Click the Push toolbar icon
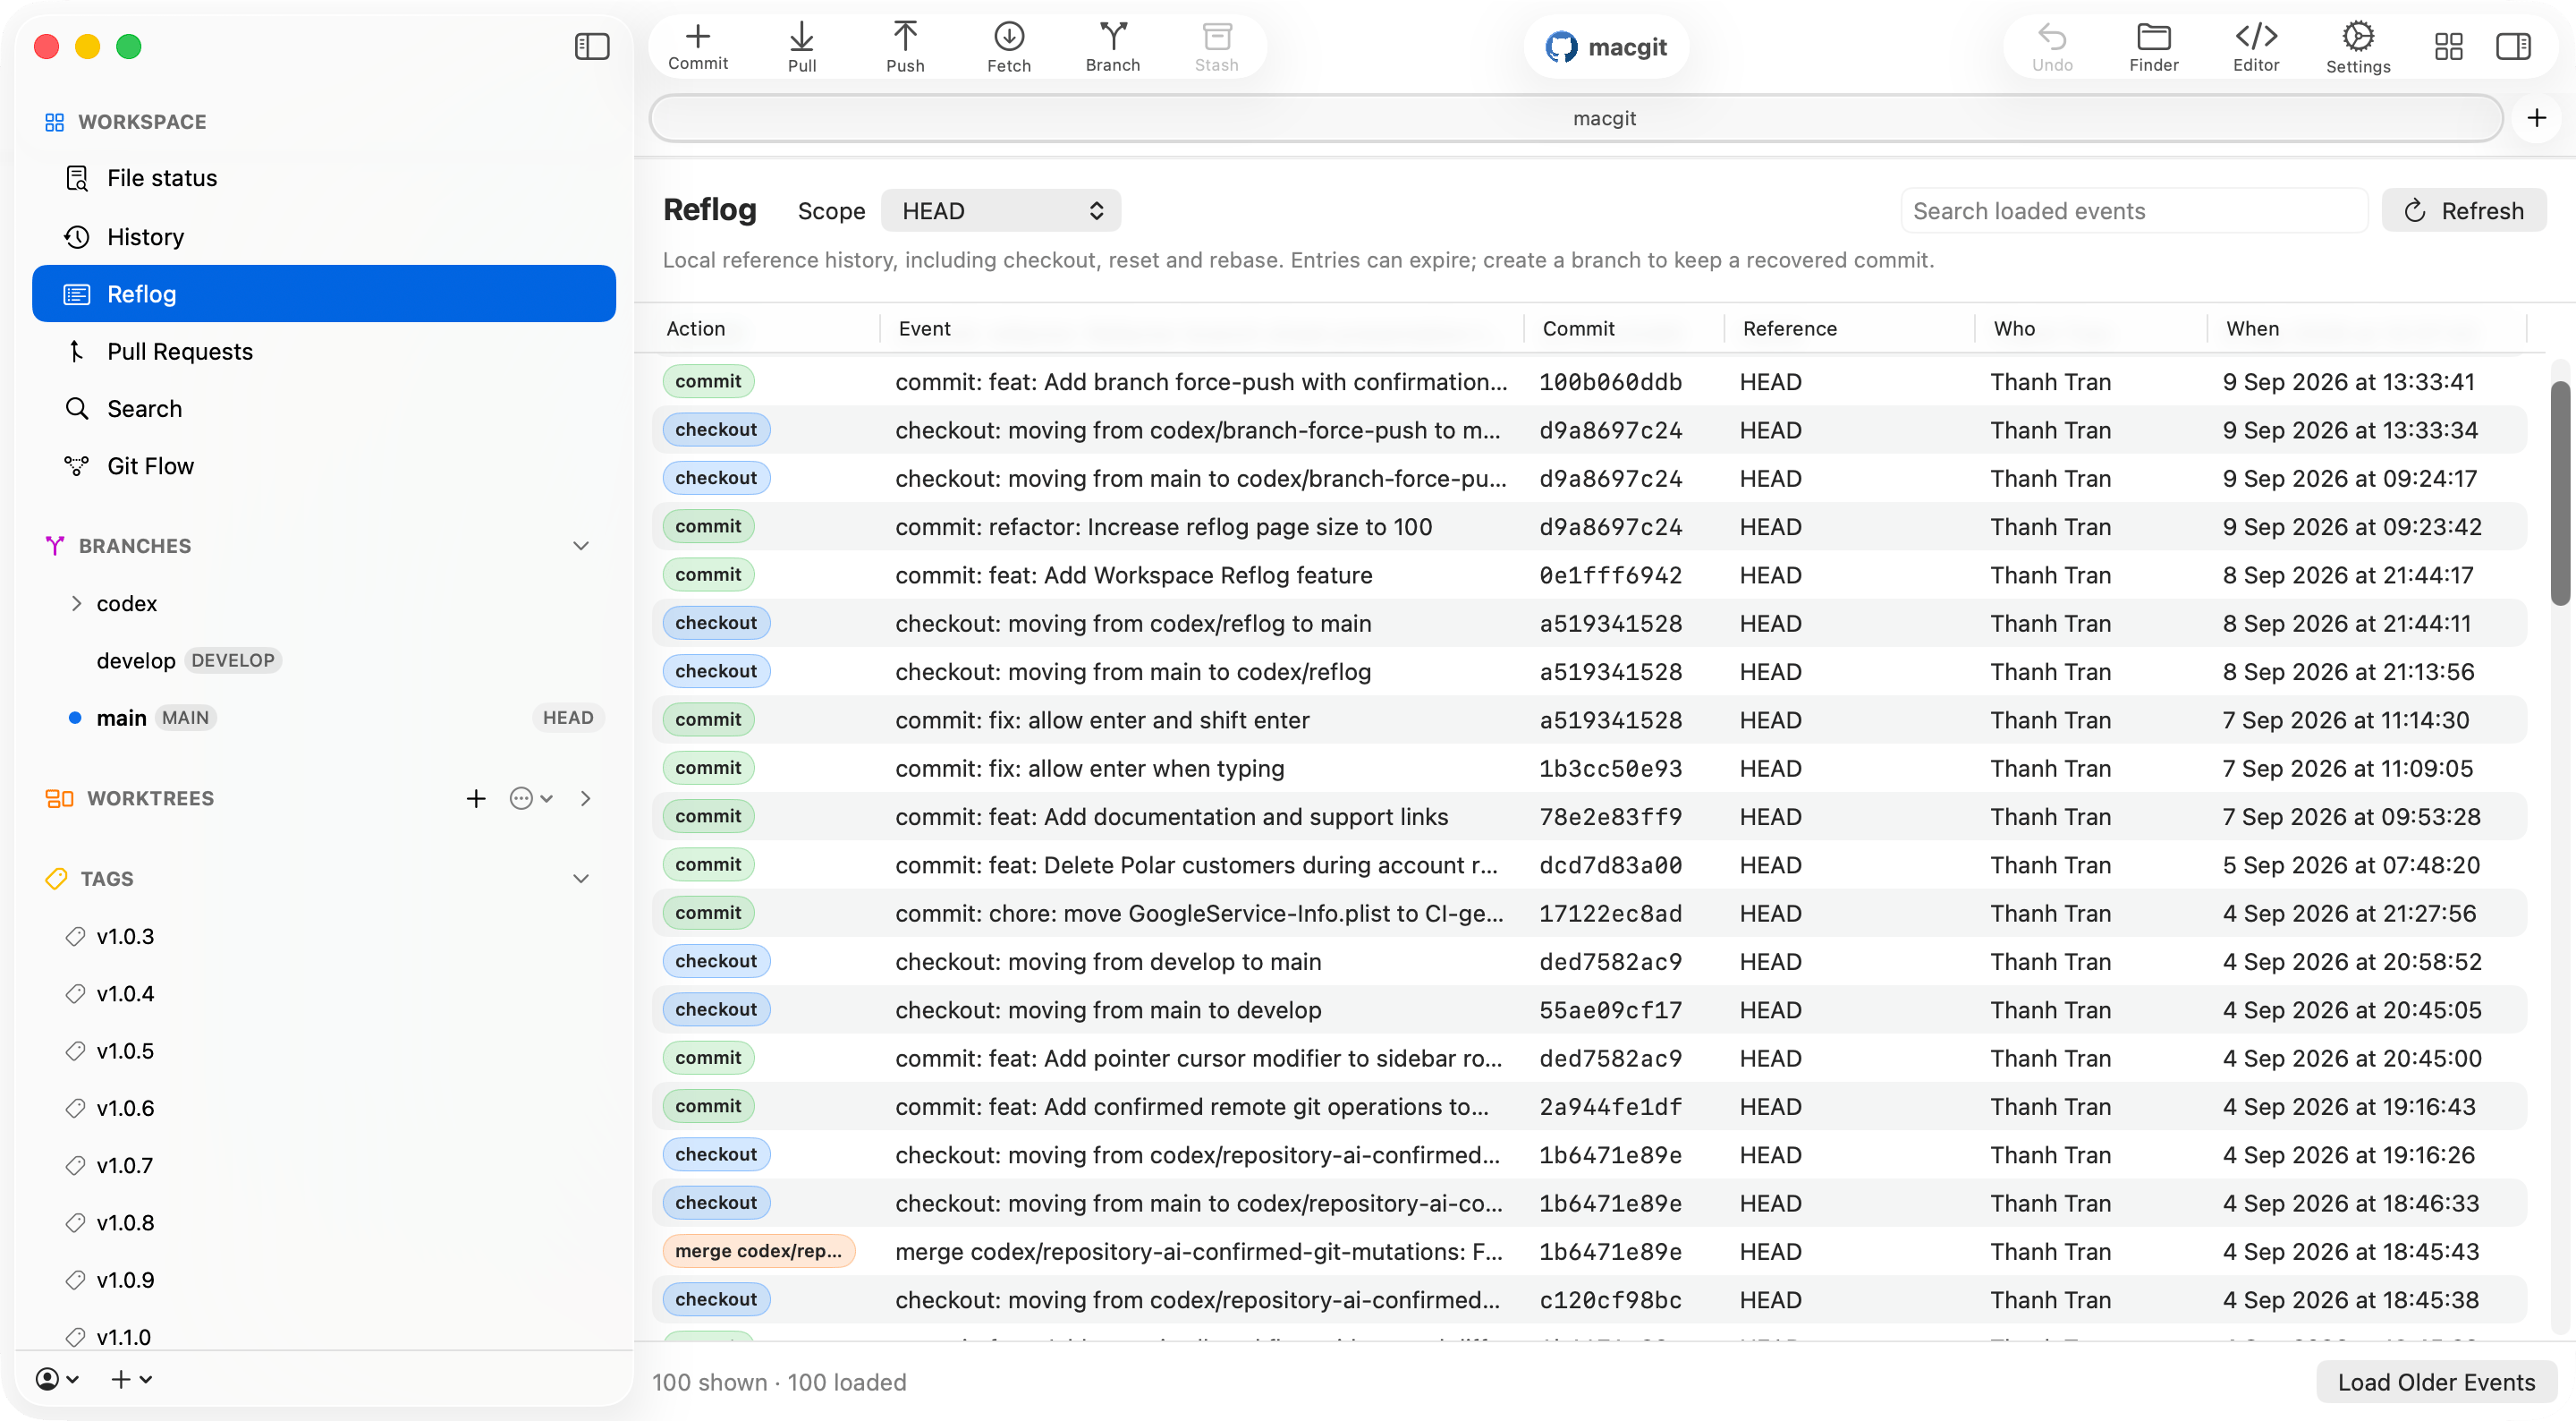The width and height of the screenshot is (2576, 1421). pos(905,47)
